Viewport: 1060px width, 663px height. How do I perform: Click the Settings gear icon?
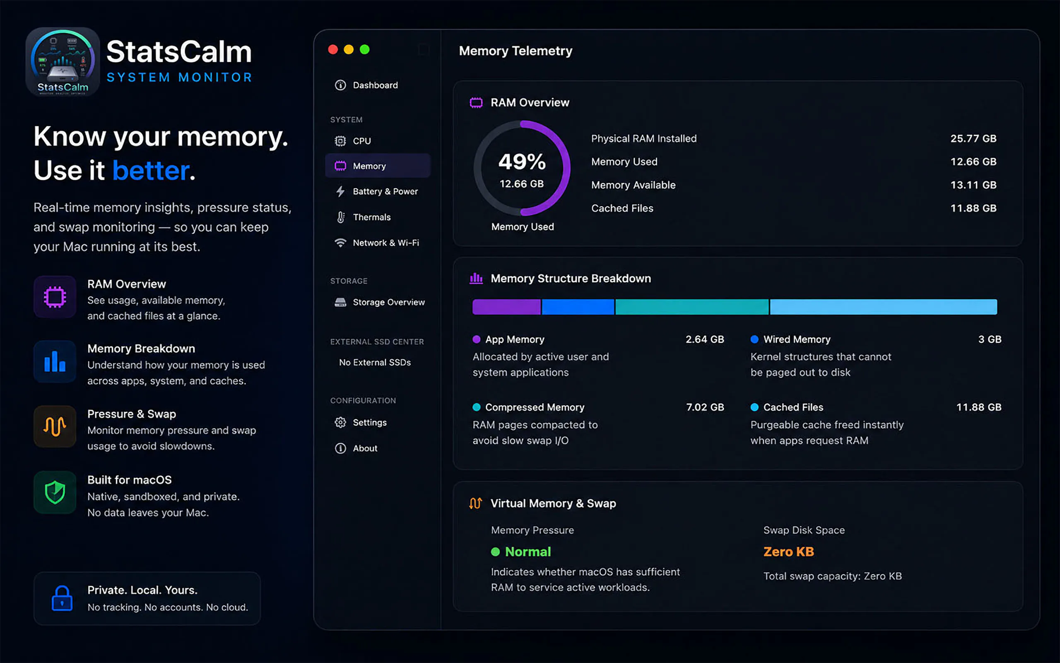[x=340, y=422]
